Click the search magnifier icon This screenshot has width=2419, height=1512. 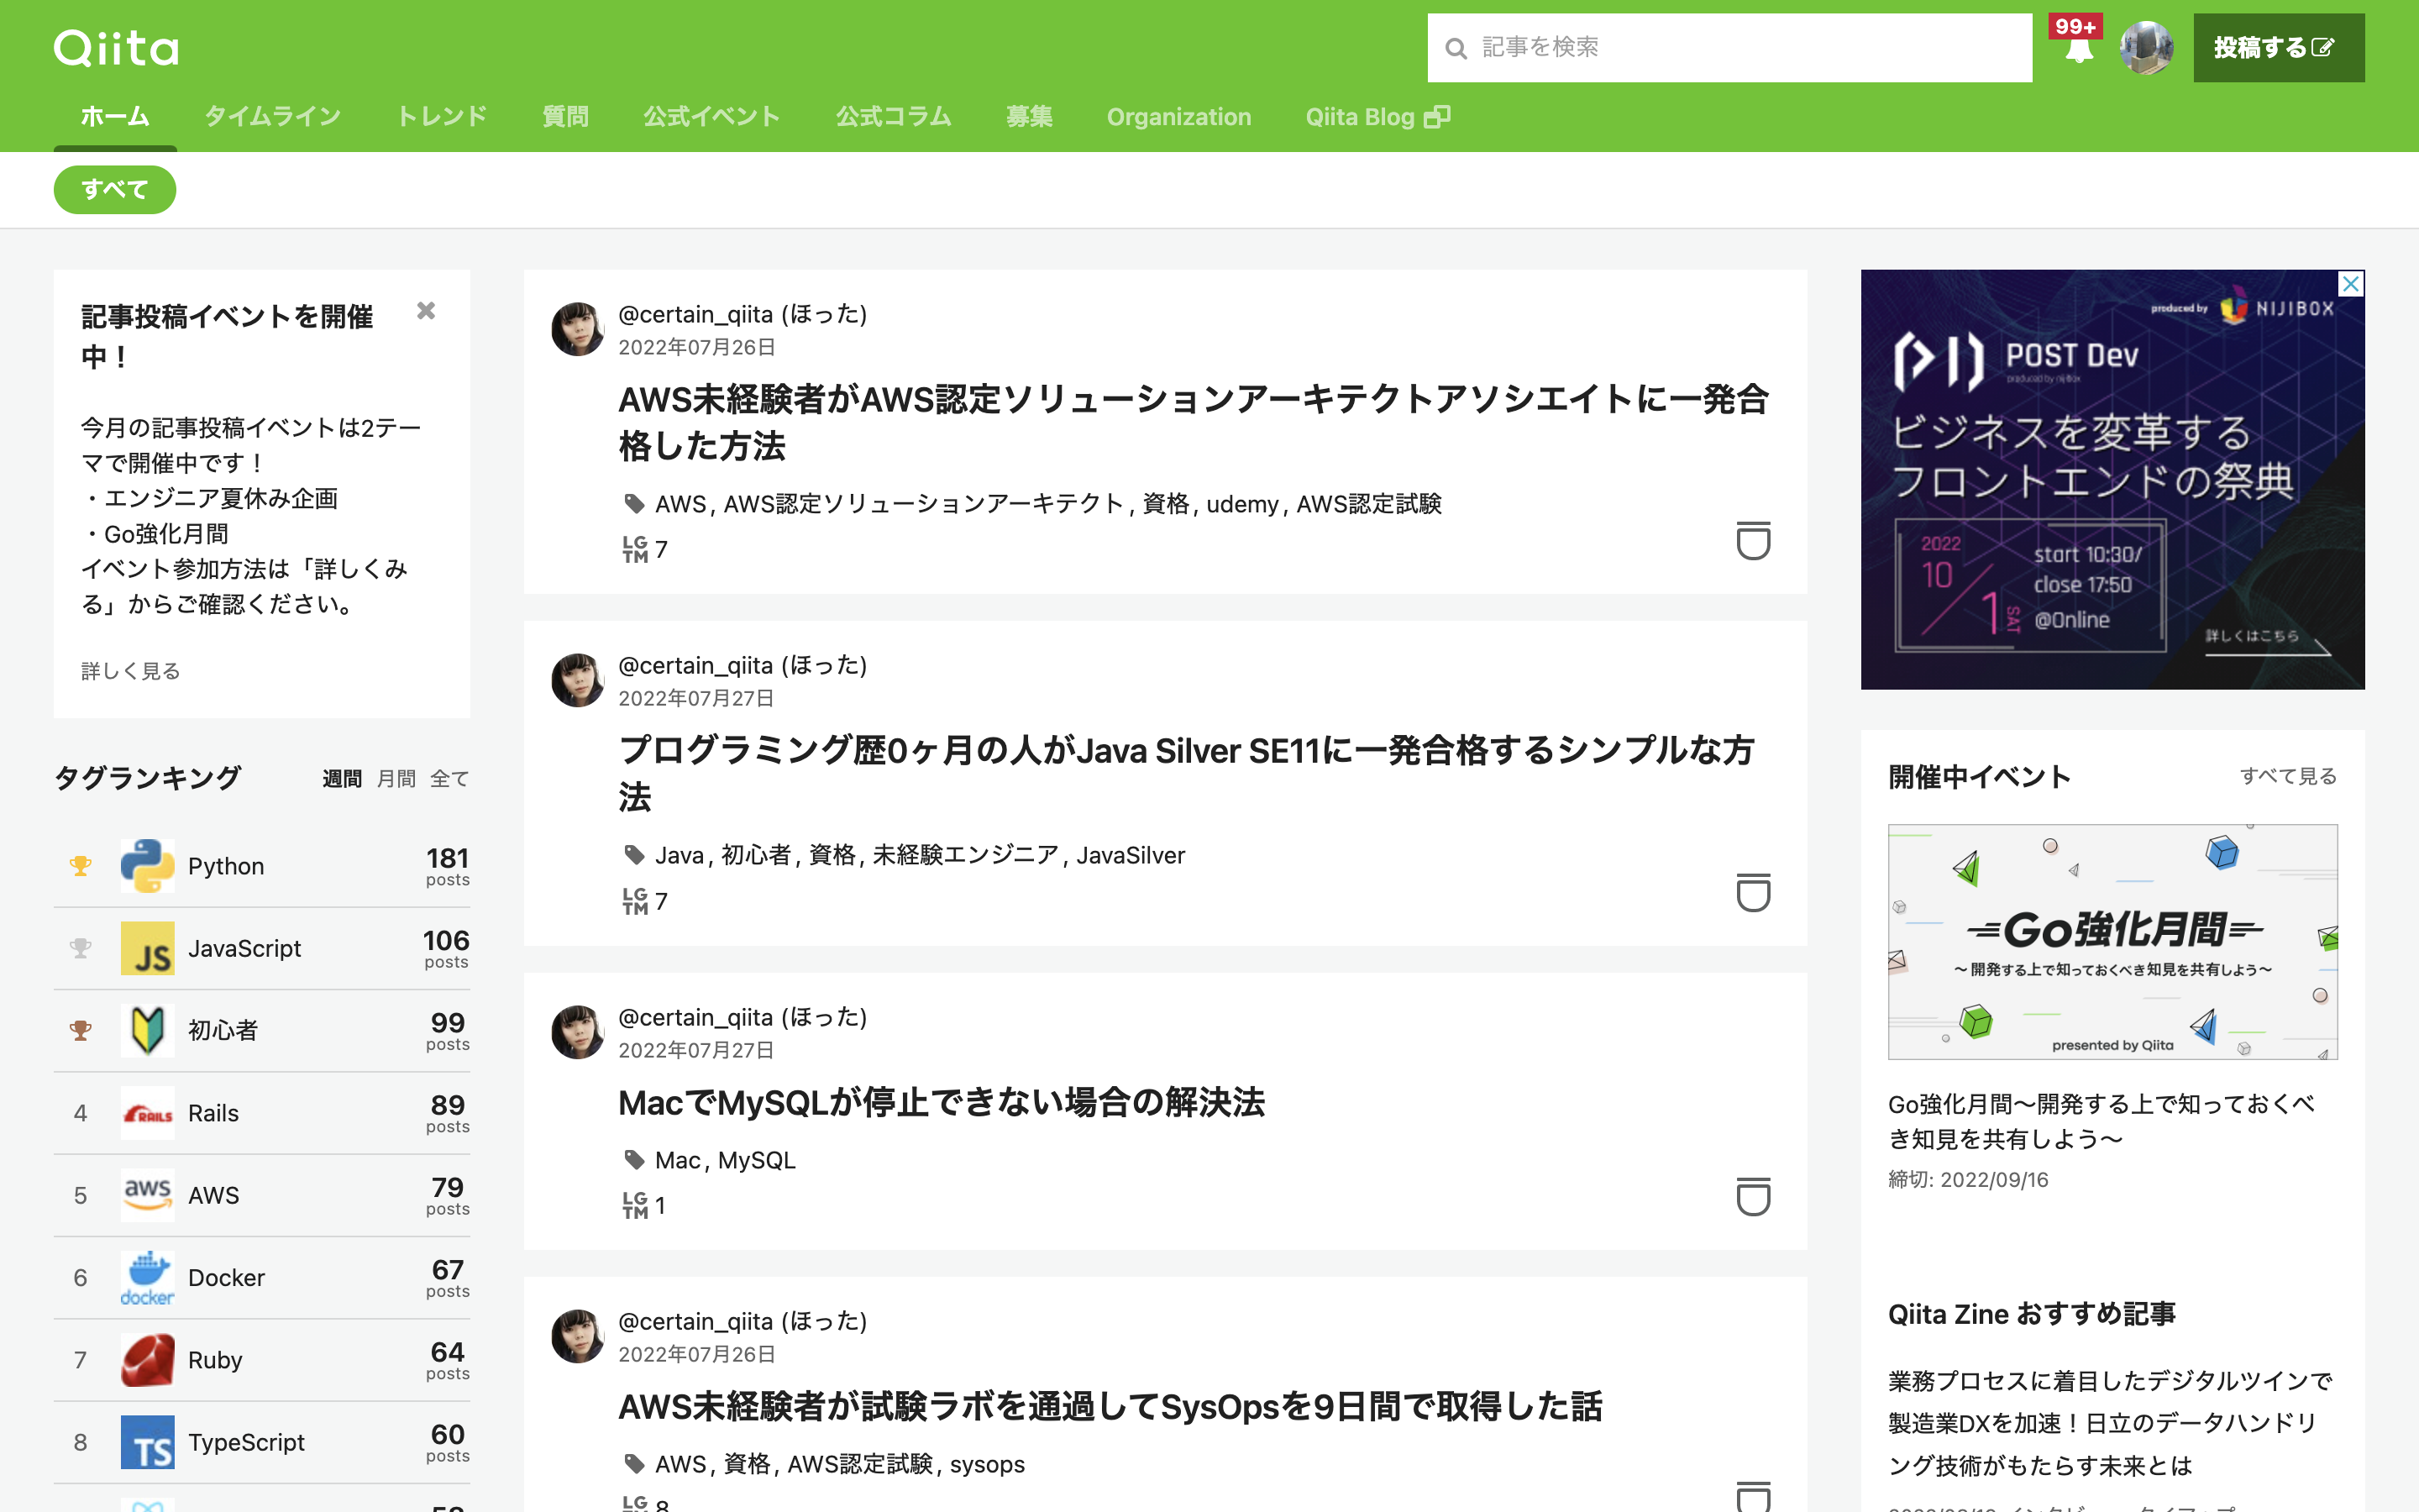[x=1456, y=48]
